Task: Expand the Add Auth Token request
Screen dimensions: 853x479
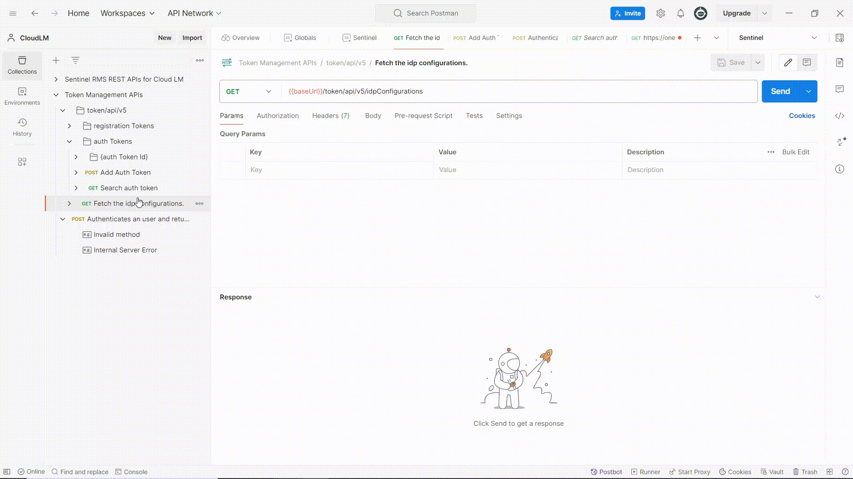Action: click(x=76, y=173)
